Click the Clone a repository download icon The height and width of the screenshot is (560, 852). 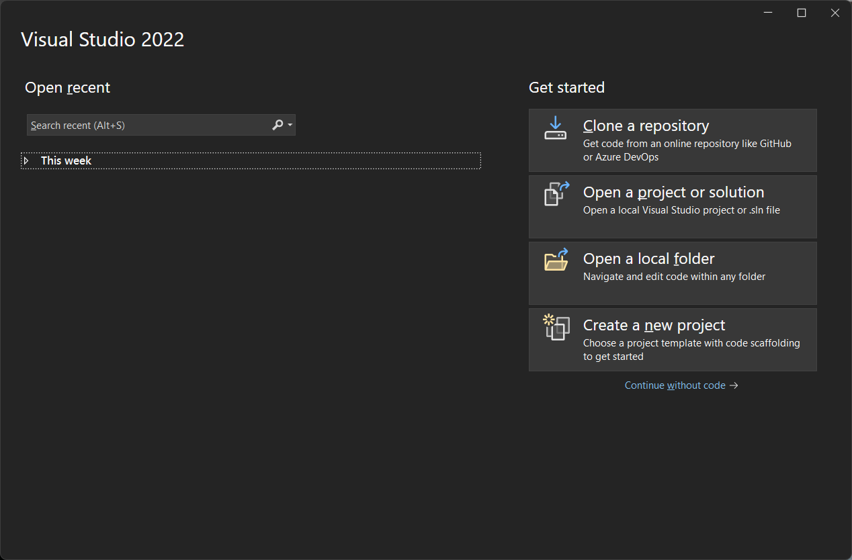[x=555, y=128]
